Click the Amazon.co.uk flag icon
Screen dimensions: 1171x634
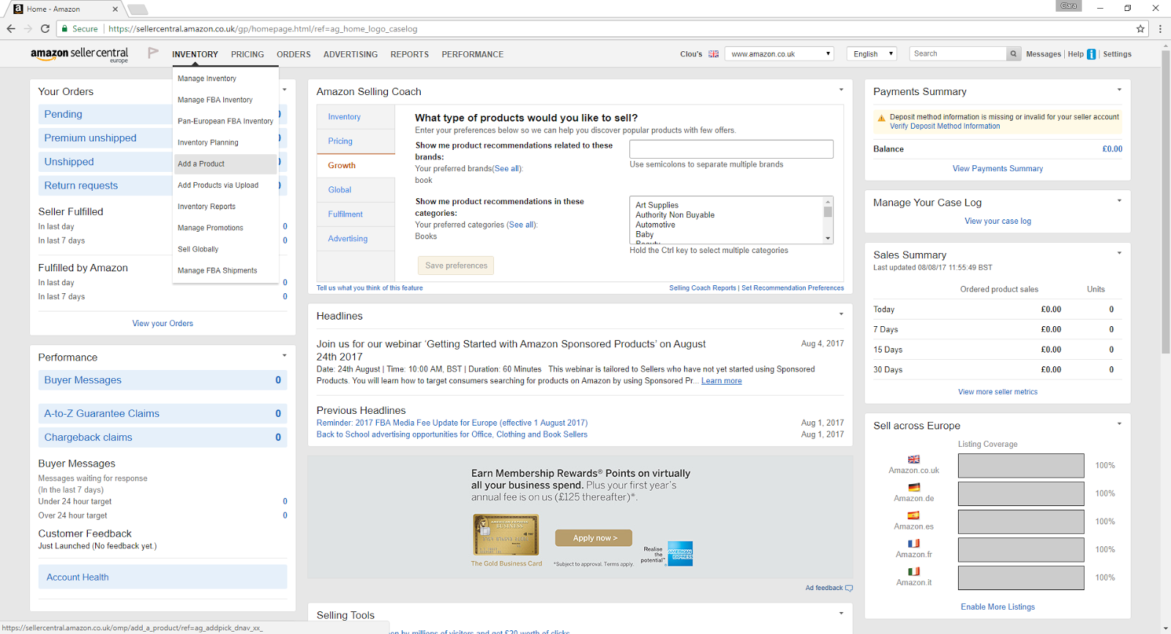[x=914, y=459]
